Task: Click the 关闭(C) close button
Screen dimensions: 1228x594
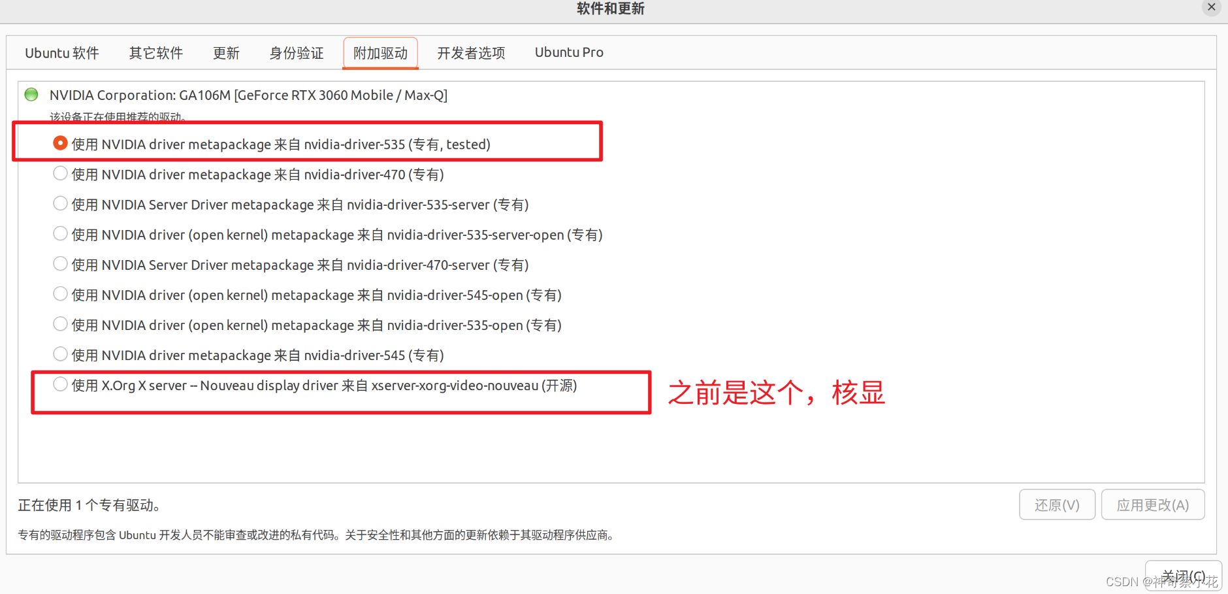Action: [1183, 576]
